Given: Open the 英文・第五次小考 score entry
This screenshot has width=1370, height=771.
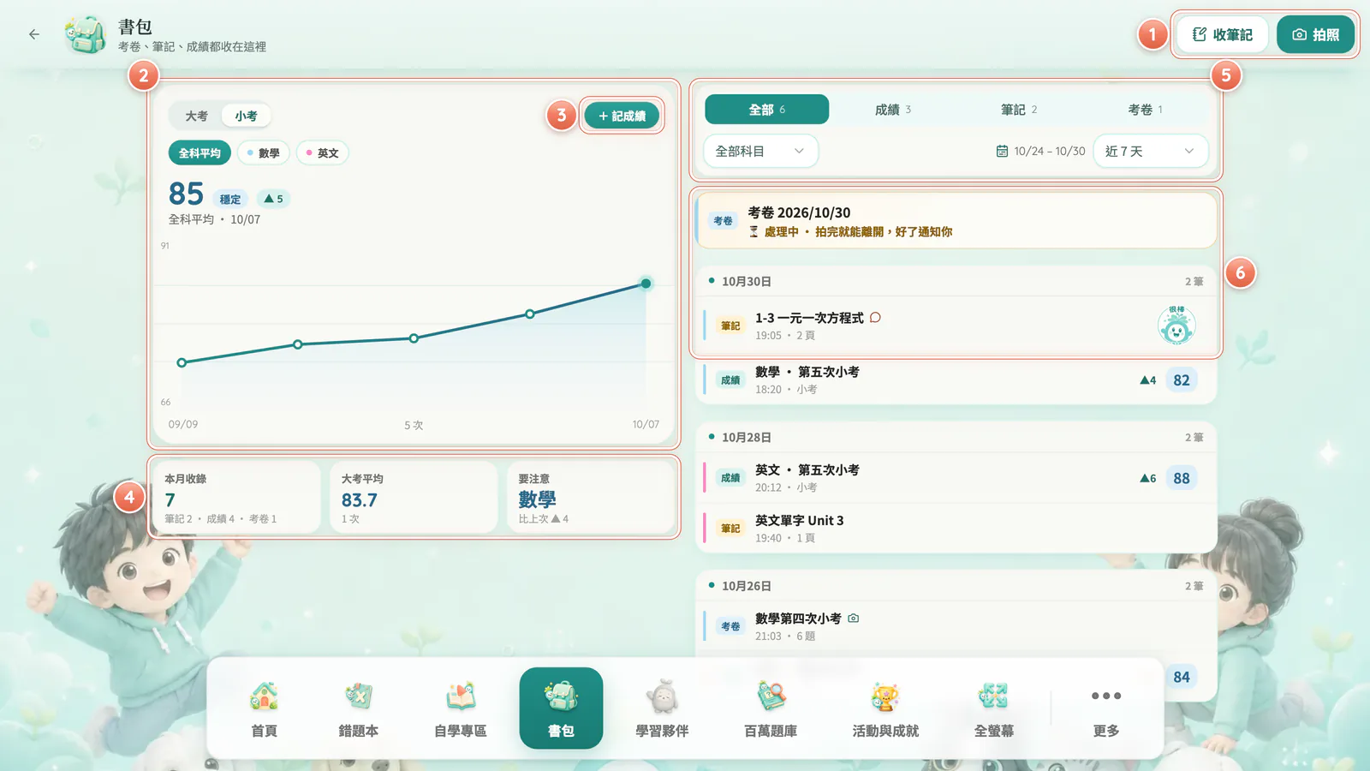Looking at the screenshot, I should point(956,478).
